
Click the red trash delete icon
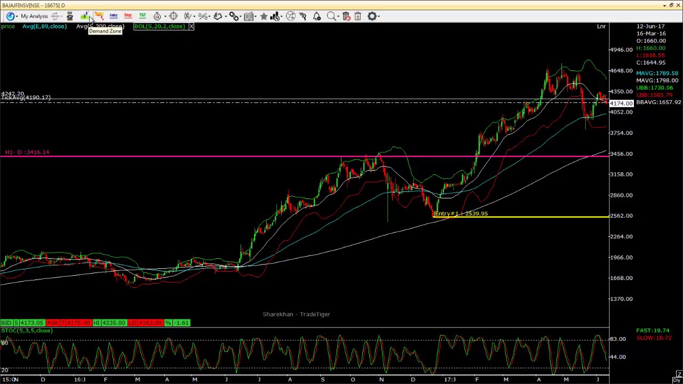coord(346,16)
